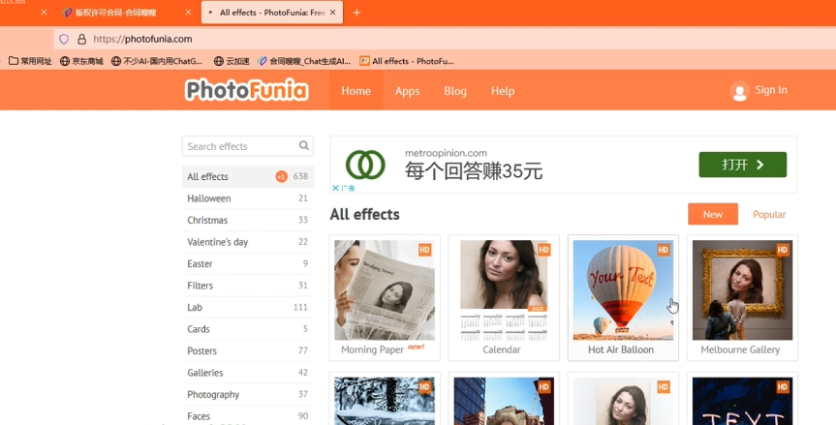The height and width of the screenshot is (425, 836).
Task: Click the Sign In user avatar icon
Action: 740,91
